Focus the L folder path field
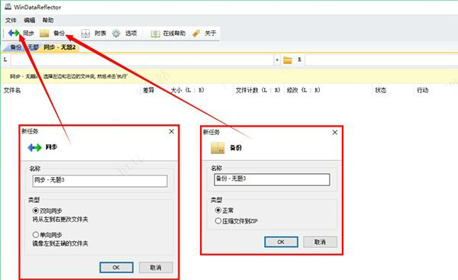Image resolution: width=458 pixels, height=280 pixels. click(142, 60)
